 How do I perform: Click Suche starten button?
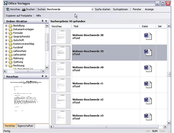click(x=103, y=9)
